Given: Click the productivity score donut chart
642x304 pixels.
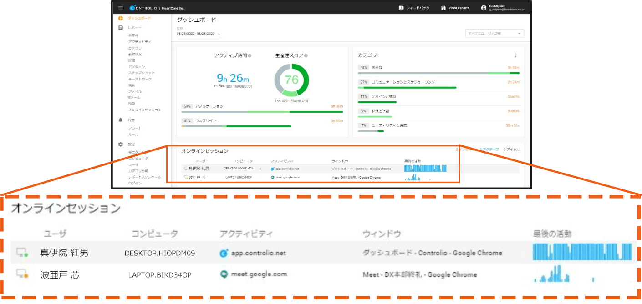Looking at the screenshot, I should [291, 80].
